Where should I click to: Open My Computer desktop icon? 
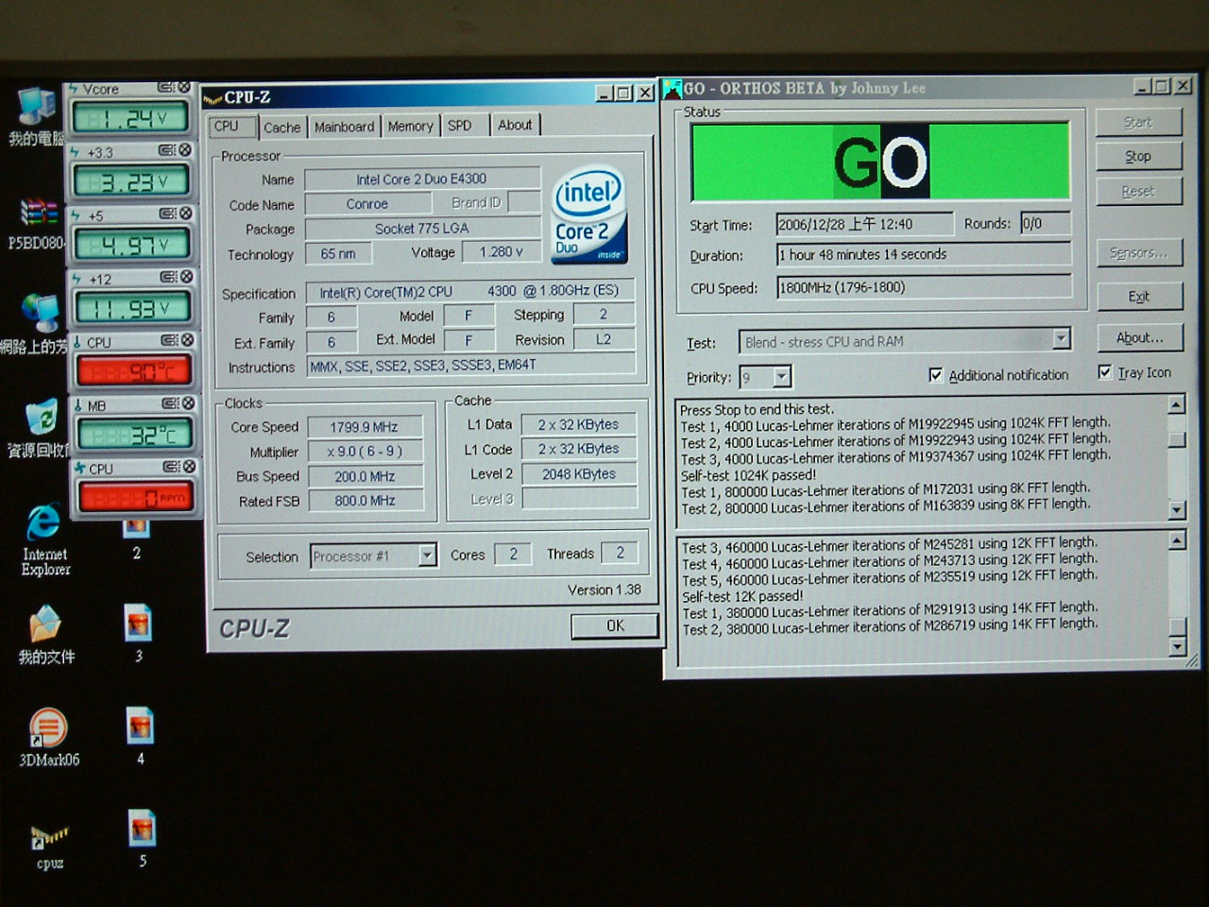pyautogui.click(x=36, y=117)
